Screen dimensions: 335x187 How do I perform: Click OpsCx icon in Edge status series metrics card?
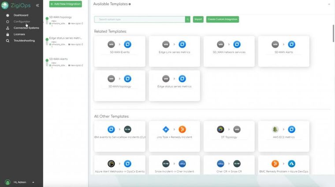pos(182,79)
